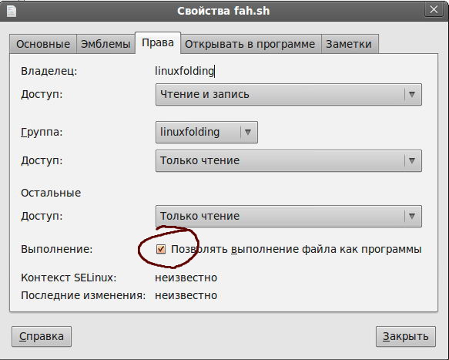This screenshot has height=360, width=449.
Task: Click the Контекст SELinux value неизвестно
Action: pos(186,278)
